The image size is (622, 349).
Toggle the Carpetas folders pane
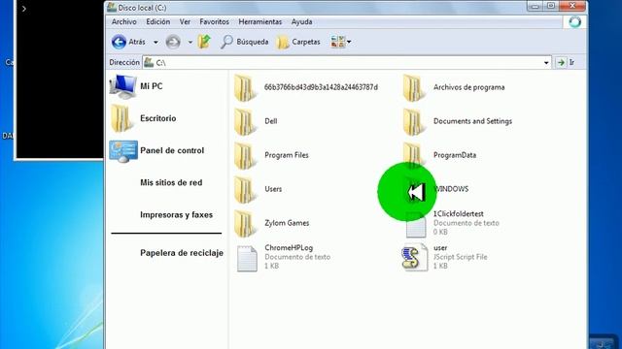click(298, 42)
